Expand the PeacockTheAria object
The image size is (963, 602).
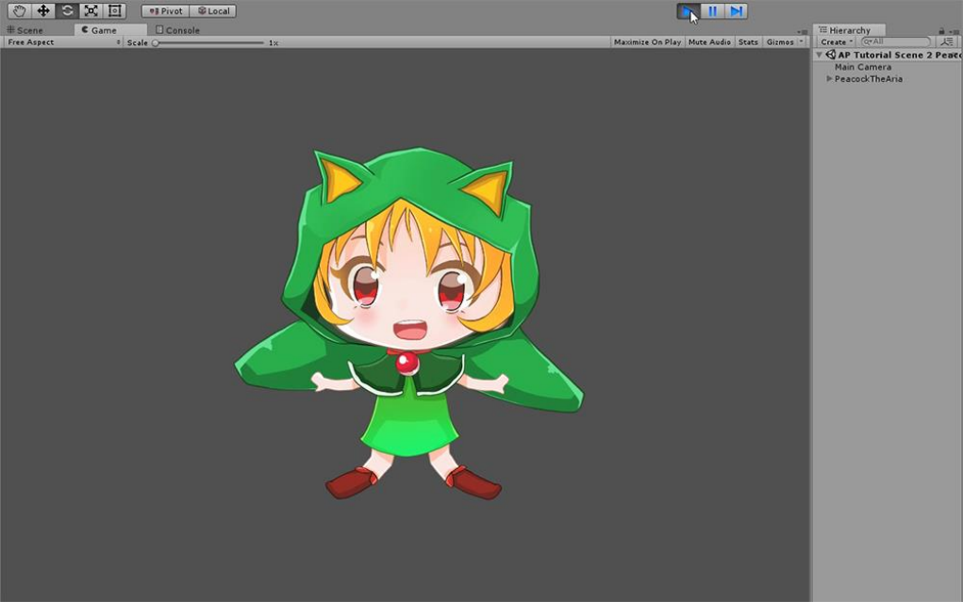pyautogui.click(x=829, y=78)
